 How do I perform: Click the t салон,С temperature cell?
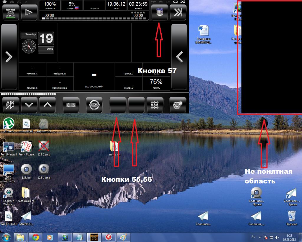pyautogui.click(x=129, y=84)
